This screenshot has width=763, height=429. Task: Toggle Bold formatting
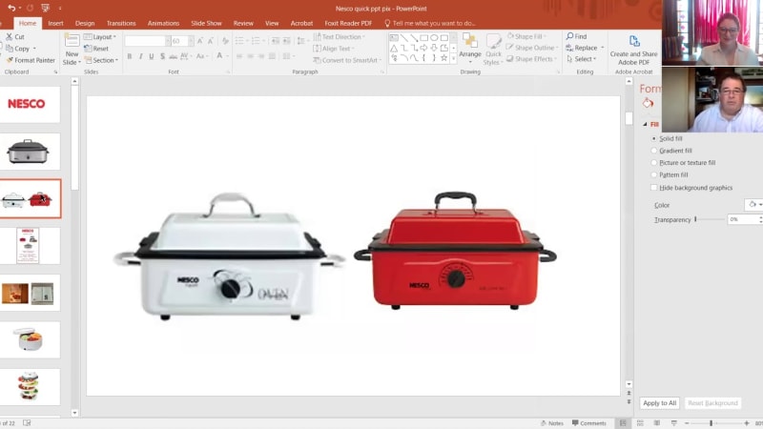click(130, 56)
